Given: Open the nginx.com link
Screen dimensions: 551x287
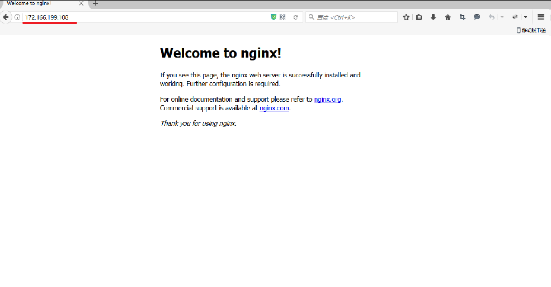Looking at the screenshot, I should 275,108.
